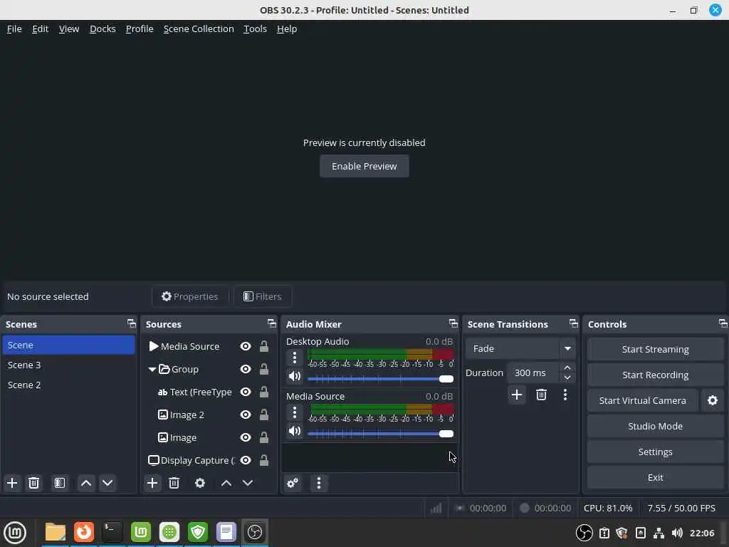Click the Exit button

pyautogui.click(x=655, y=477)
